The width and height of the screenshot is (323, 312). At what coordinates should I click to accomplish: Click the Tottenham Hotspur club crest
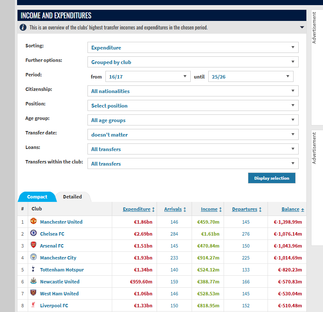[x=33, y=269]
